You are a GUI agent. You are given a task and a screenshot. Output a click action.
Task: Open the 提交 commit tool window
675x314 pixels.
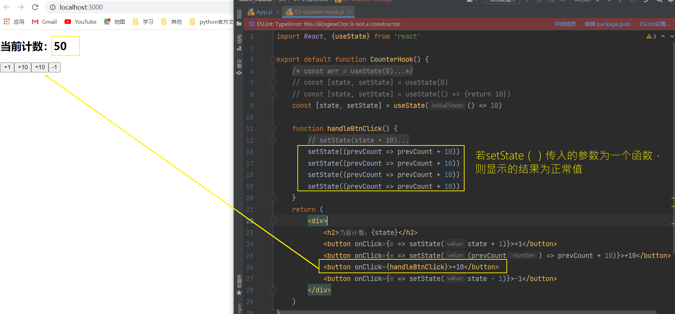coord(239,67)
